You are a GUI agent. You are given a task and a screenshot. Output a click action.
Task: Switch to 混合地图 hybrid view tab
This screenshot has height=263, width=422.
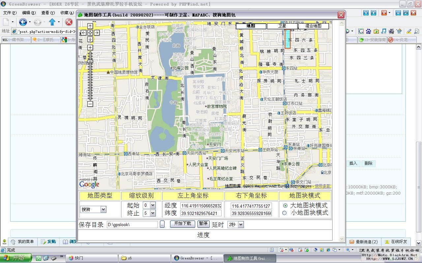313,26
